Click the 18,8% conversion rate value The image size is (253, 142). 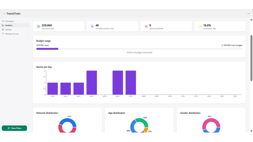[207, 25]
